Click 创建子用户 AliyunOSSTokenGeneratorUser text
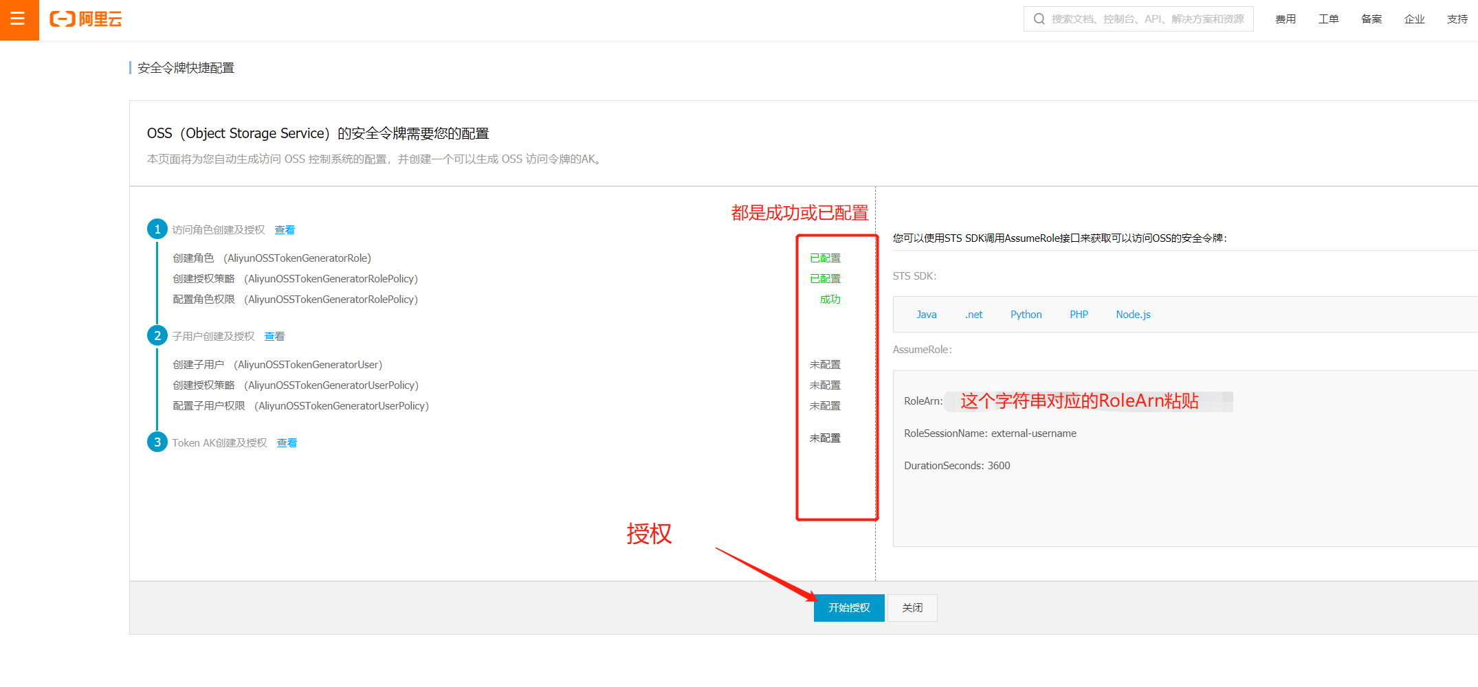The image size is (1478, 687). point(277,365)
